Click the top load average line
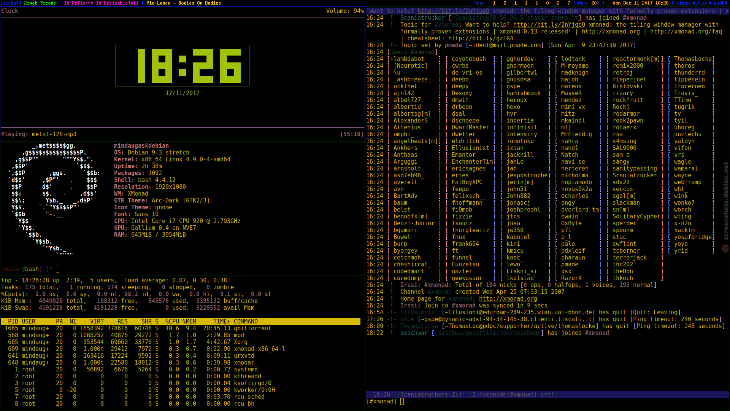Image resolution: width=730 pixels, height=411 pixels. point(114,280)
